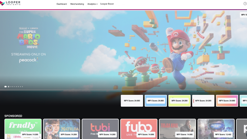Click the MPV Score badge on tubi card
Image resolution: width=247 pixels, height=139 pixels.
(107, 134)
